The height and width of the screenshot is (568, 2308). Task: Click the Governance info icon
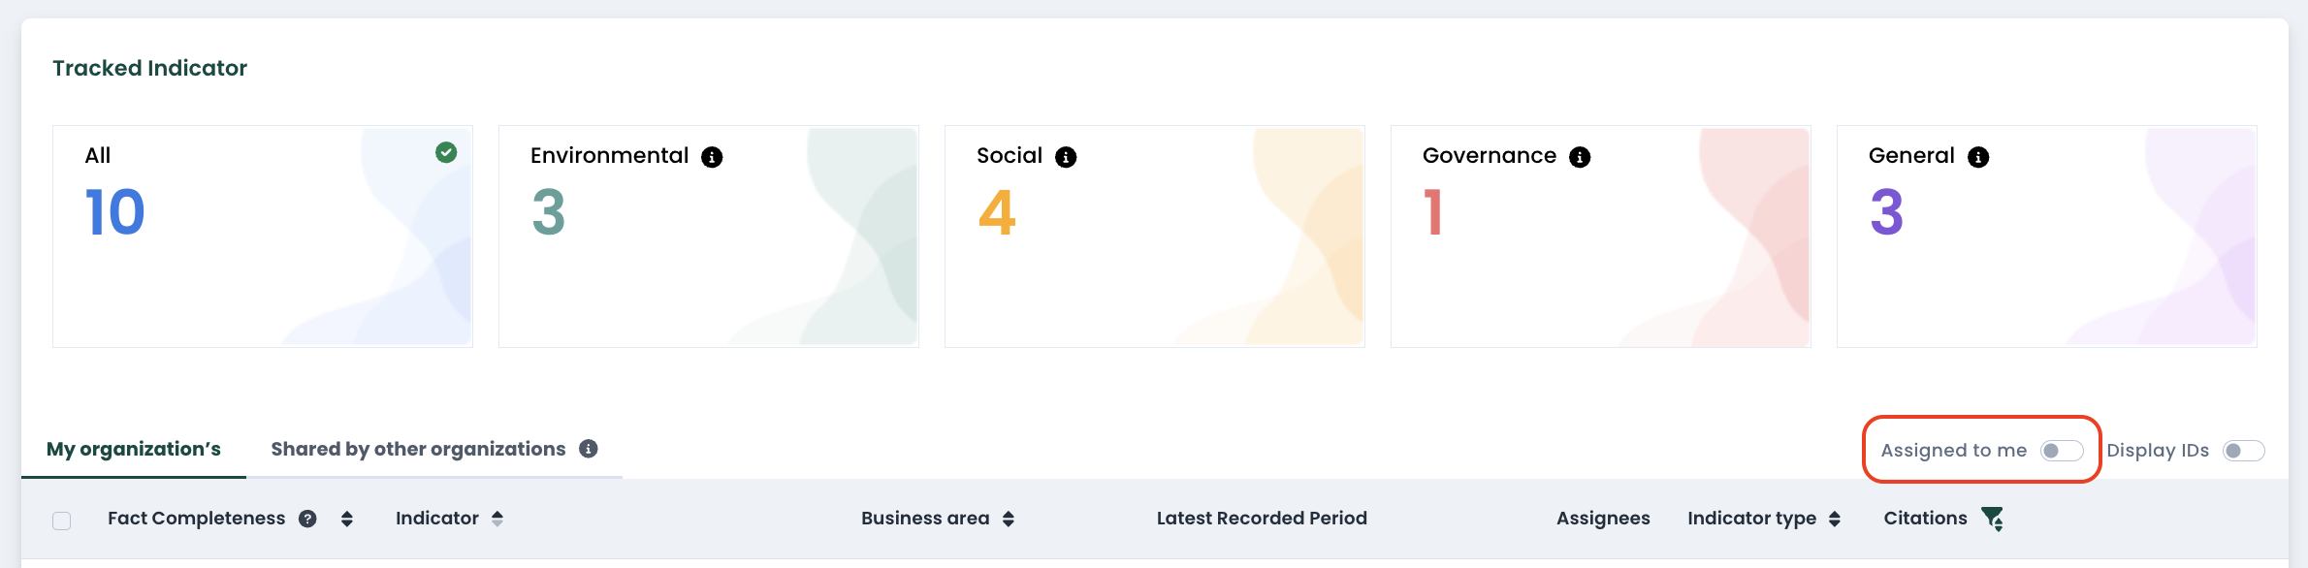[1580, 157]
